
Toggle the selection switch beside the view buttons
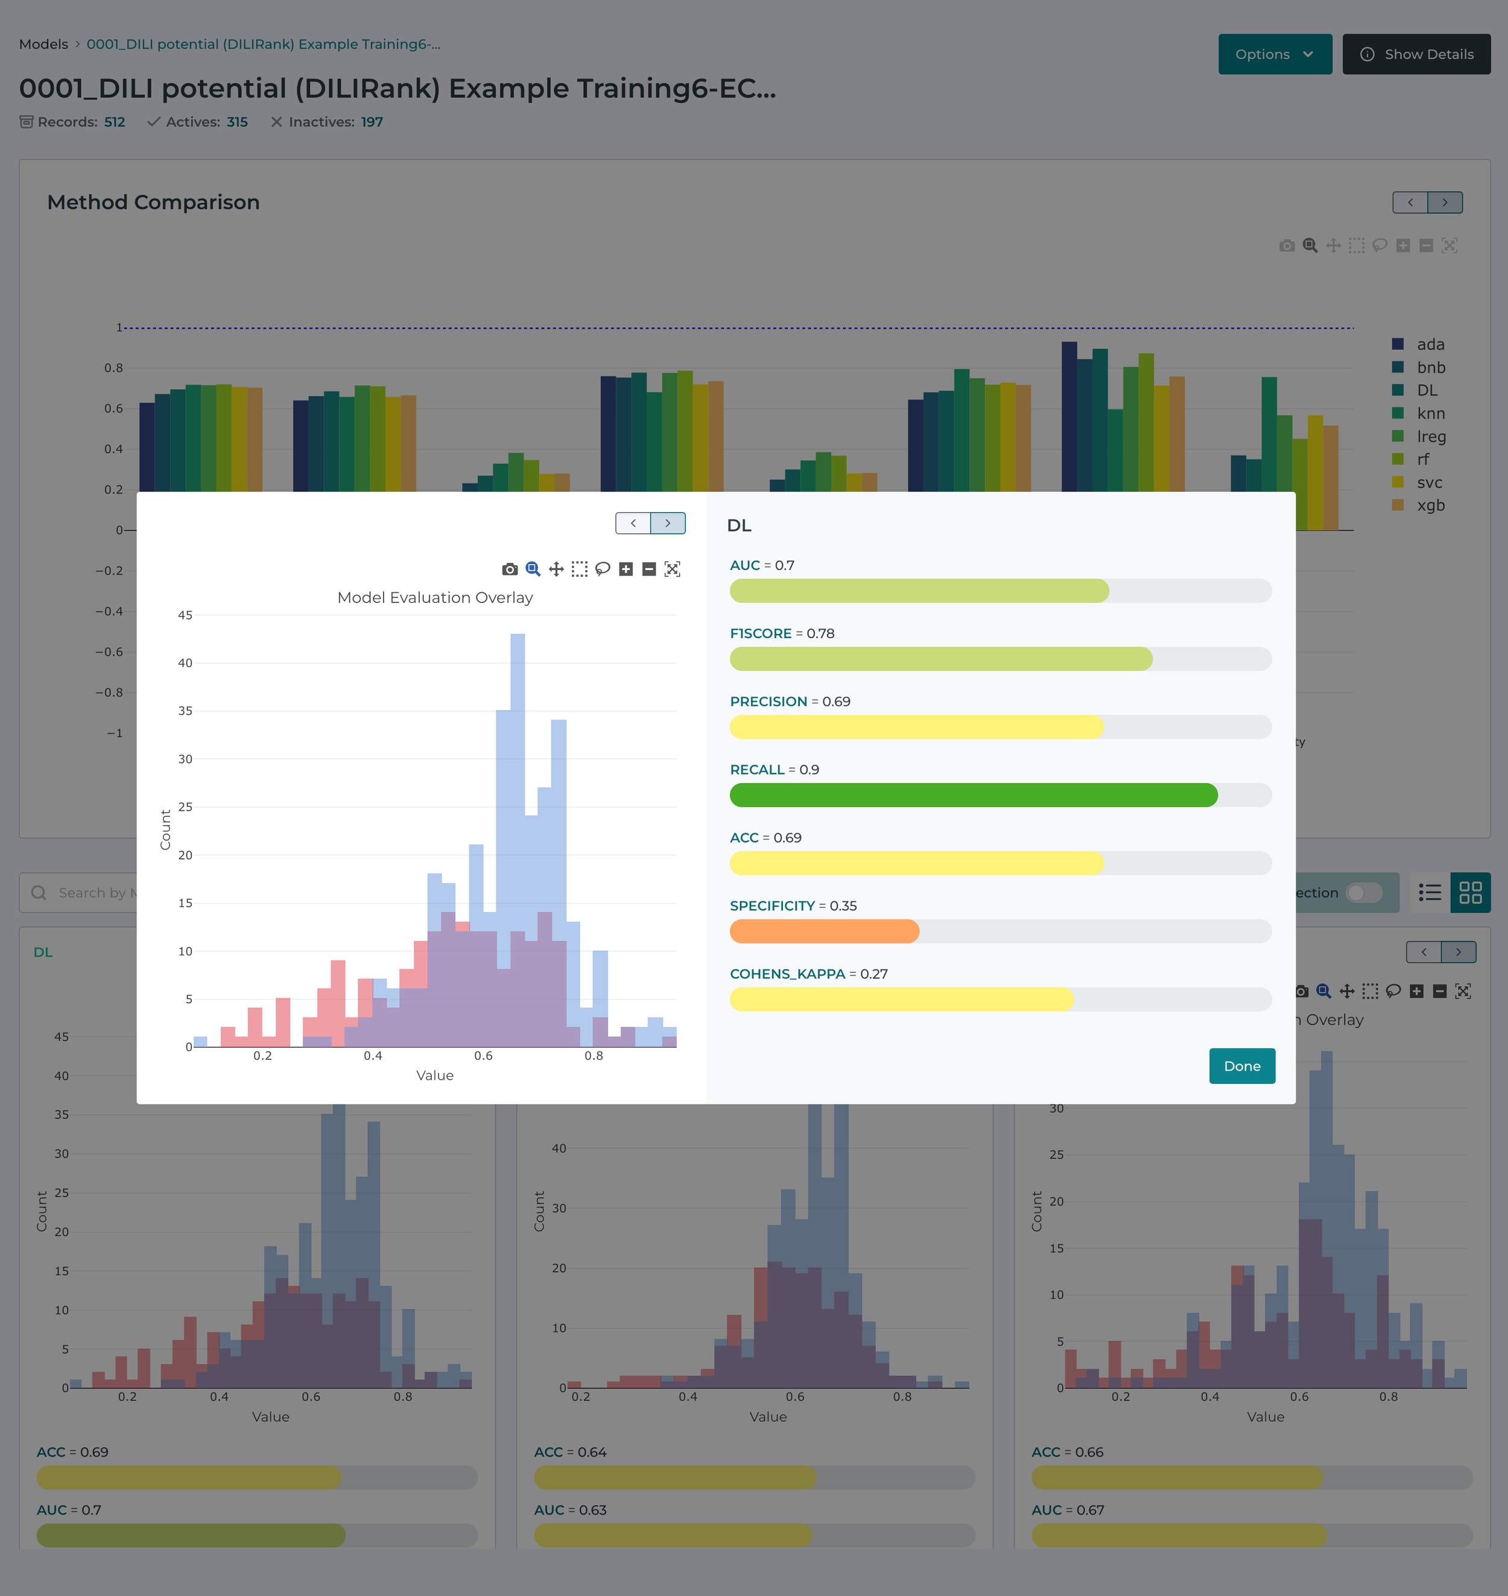tap(1364, 893)
